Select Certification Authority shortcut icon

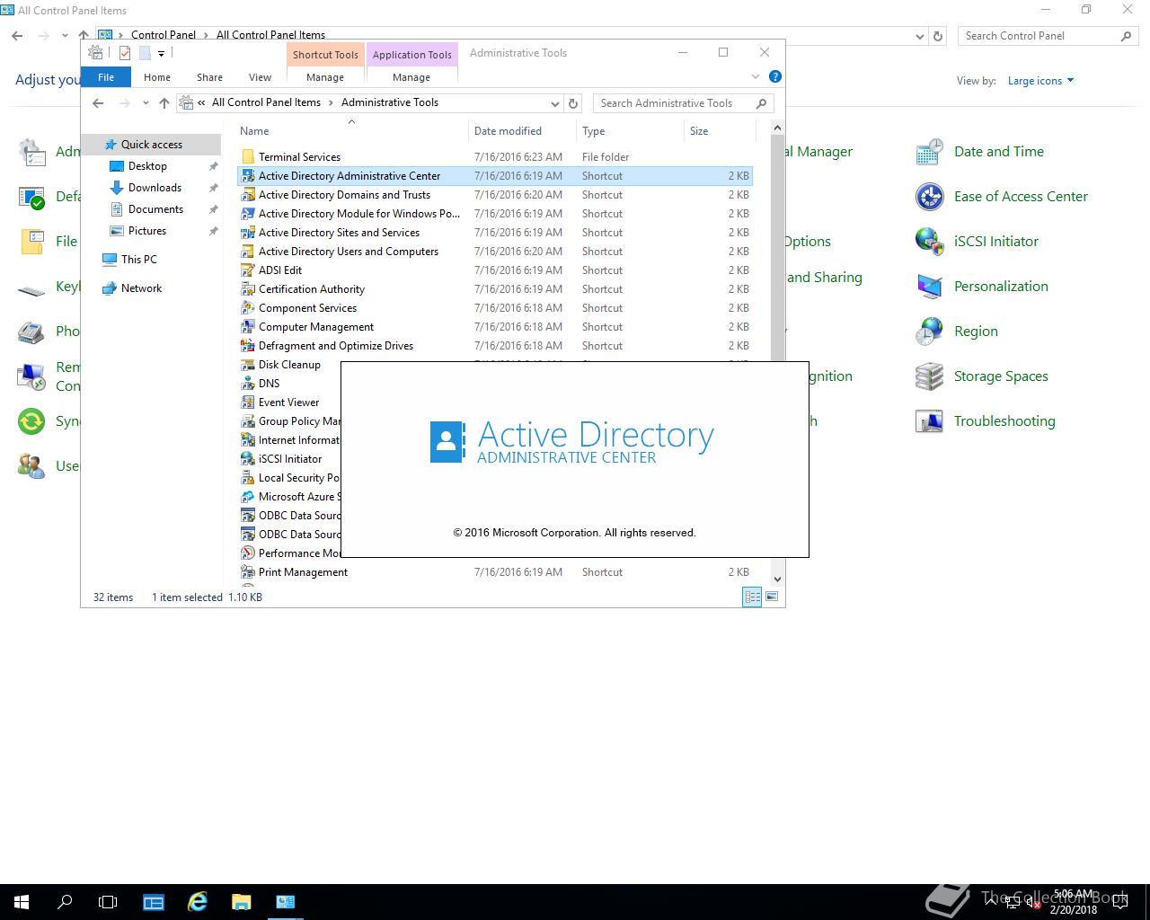(x=248, y=289)
